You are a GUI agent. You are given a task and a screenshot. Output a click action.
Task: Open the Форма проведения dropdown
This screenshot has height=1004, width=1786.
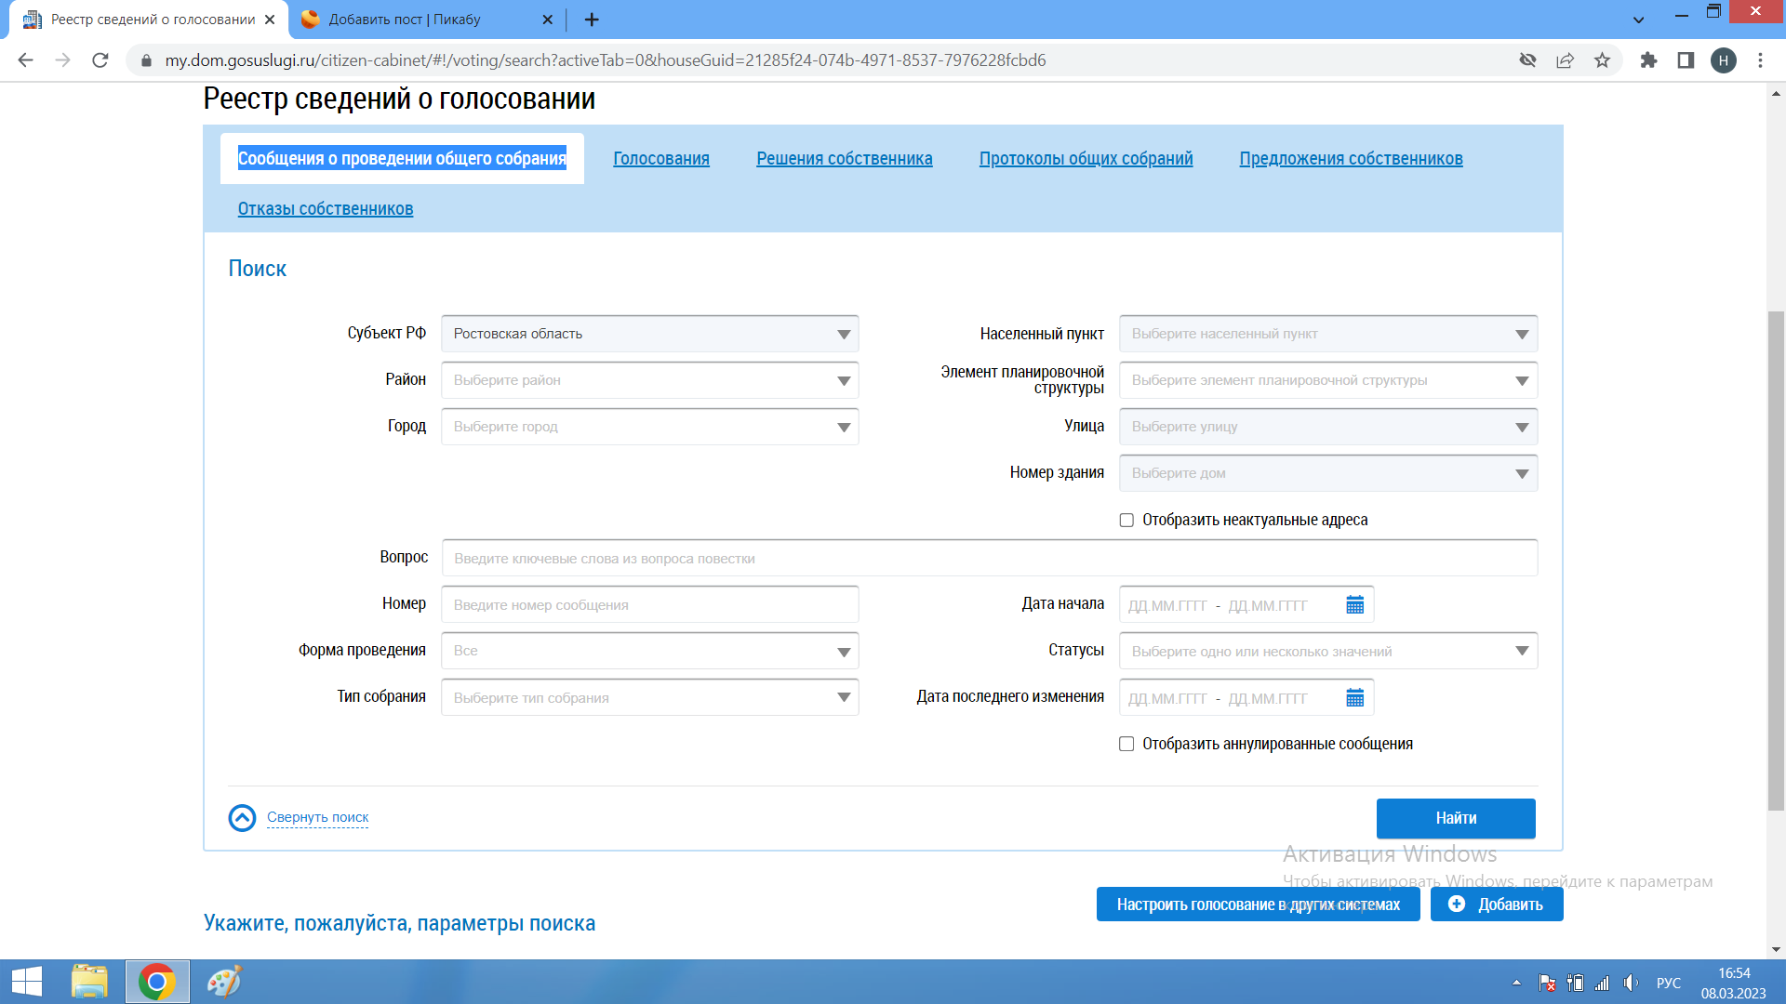[649, 651]
